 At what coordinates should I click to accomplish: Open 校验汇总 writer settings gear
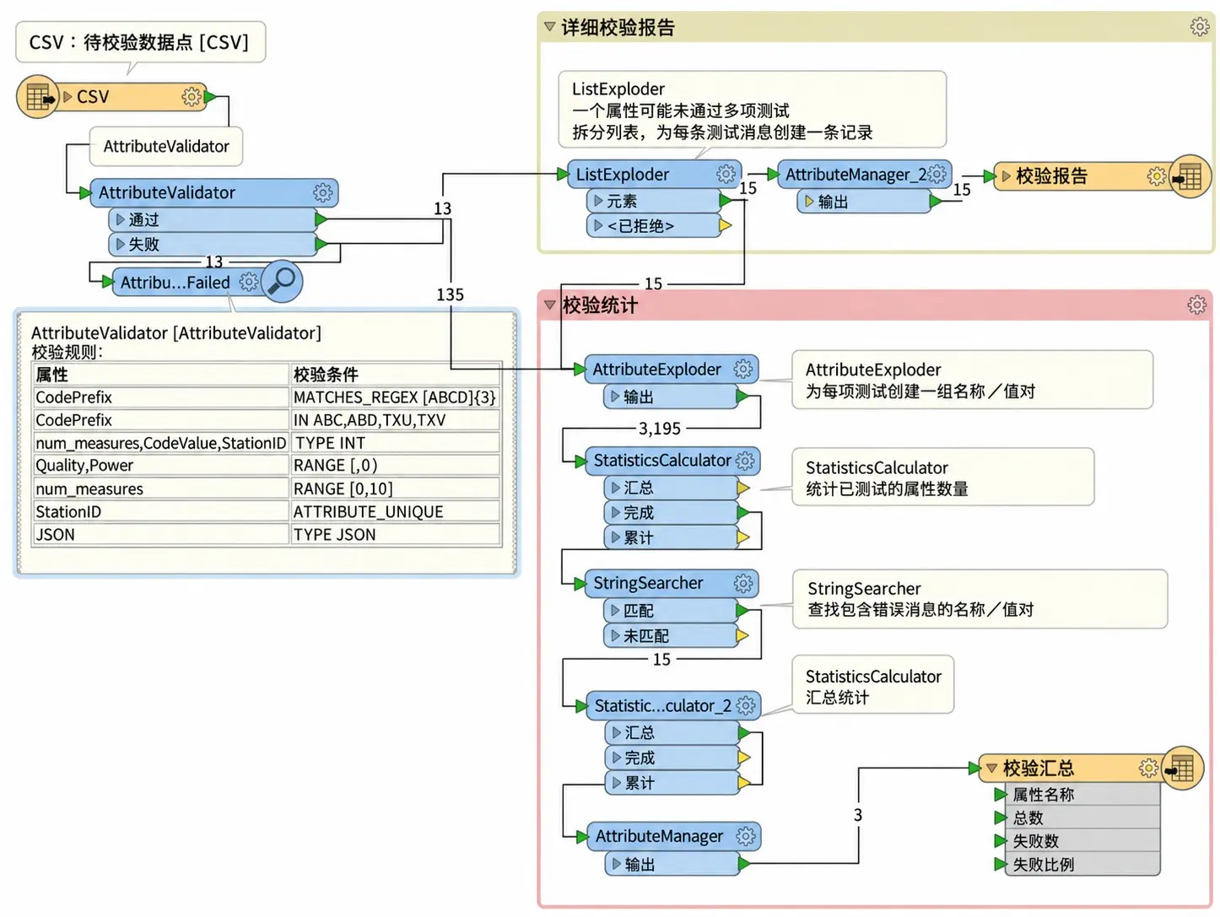click(1148, 768)
